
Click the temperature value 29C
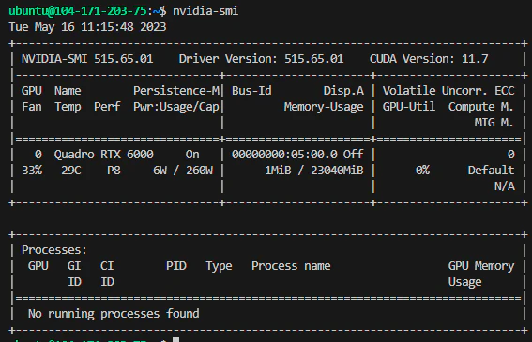point(71,171)
